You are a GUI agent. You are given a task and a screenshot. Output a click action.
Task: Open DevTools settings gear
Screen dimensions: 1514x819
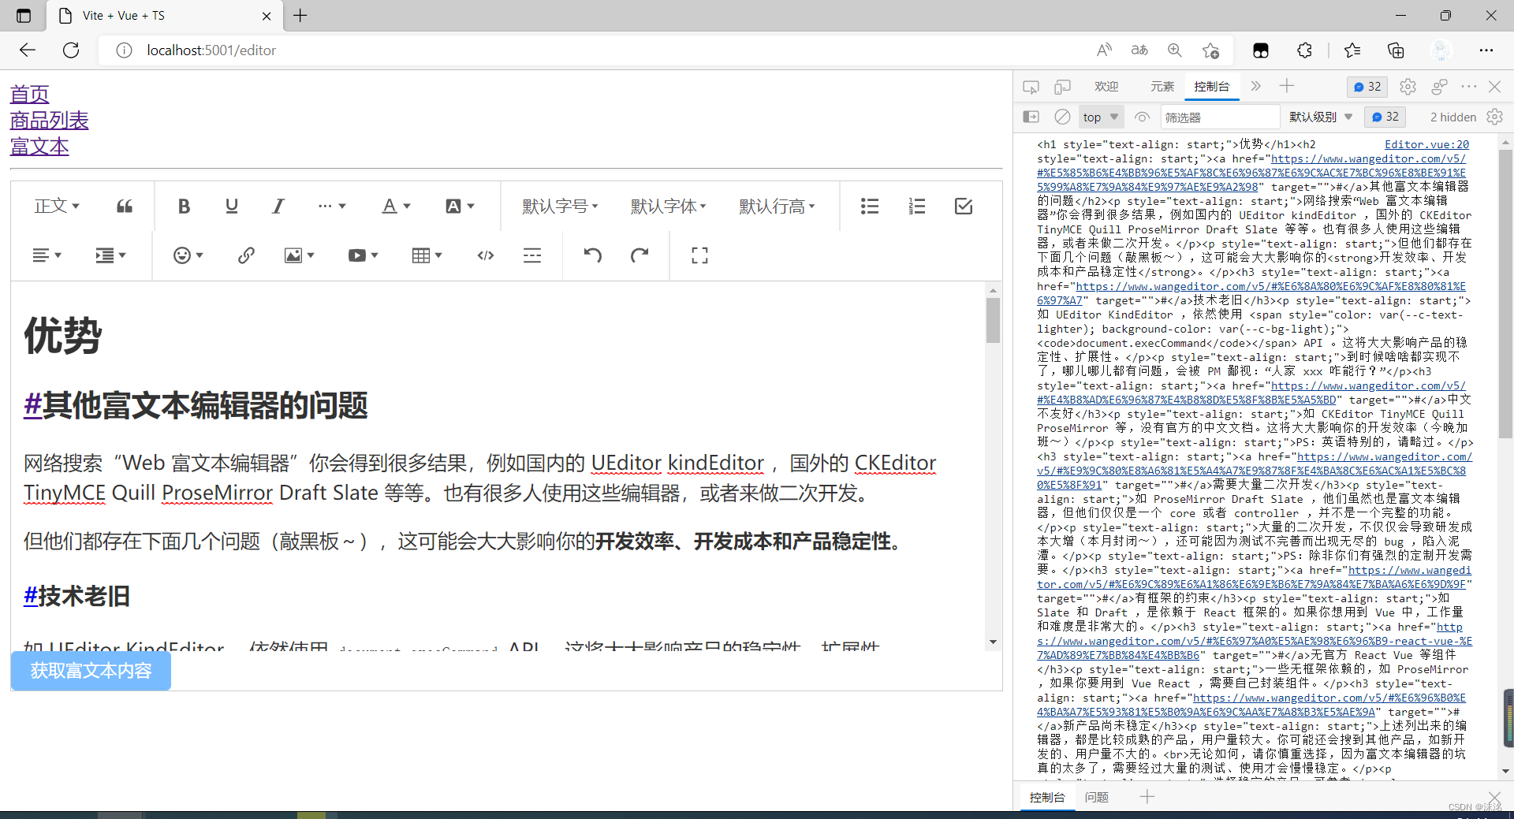pos(1408,87)
